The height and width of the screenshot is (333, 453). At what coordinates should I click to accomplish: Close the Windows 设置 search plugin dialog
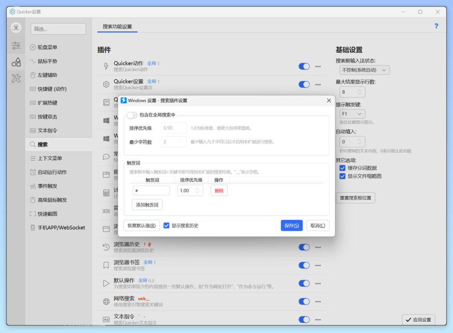(x=329, y=100)
